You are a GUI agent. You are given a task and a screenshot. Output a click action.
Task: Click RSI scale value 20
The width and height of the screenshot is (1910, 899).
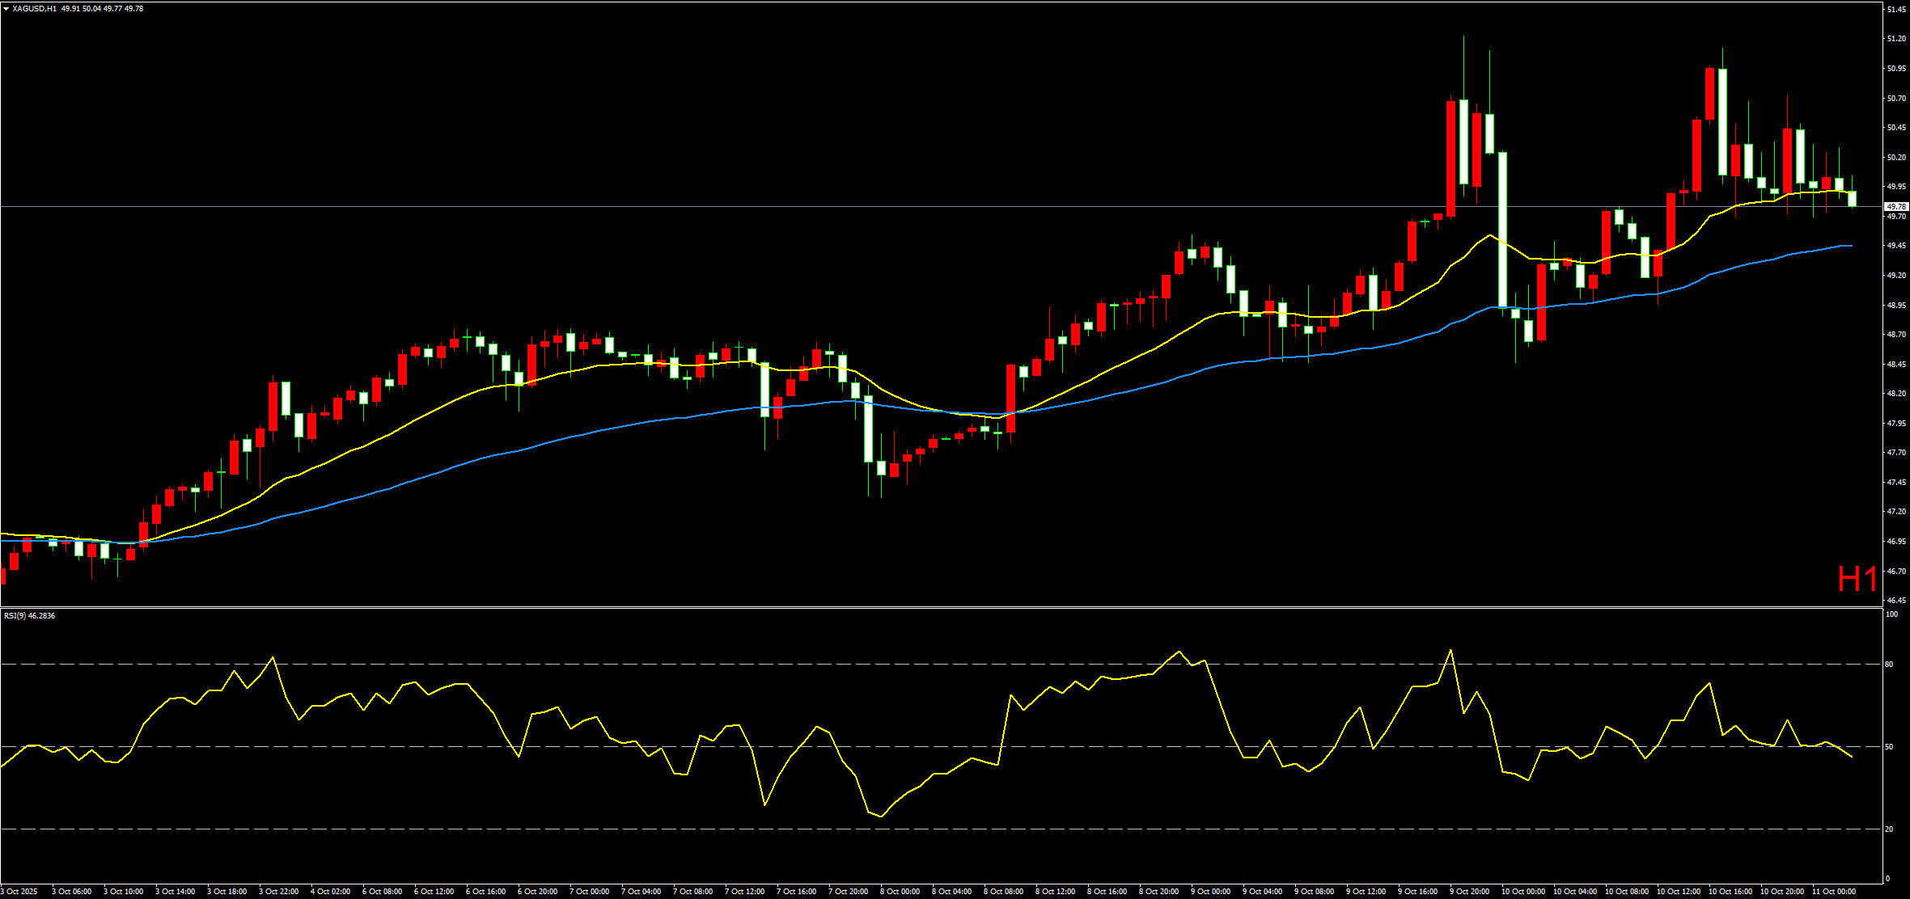coord(1889,829)
